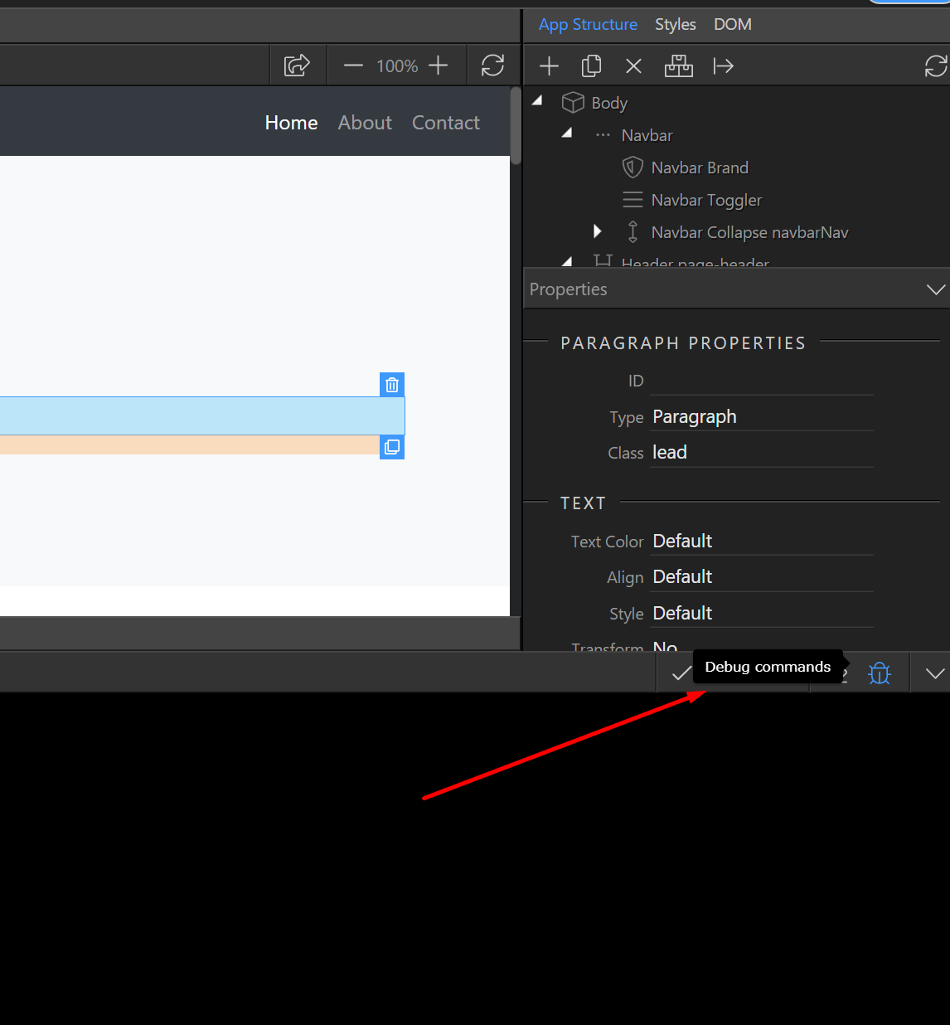Zoom out with the minus icon
950x1025 pixels.
(x=353, y=66)
